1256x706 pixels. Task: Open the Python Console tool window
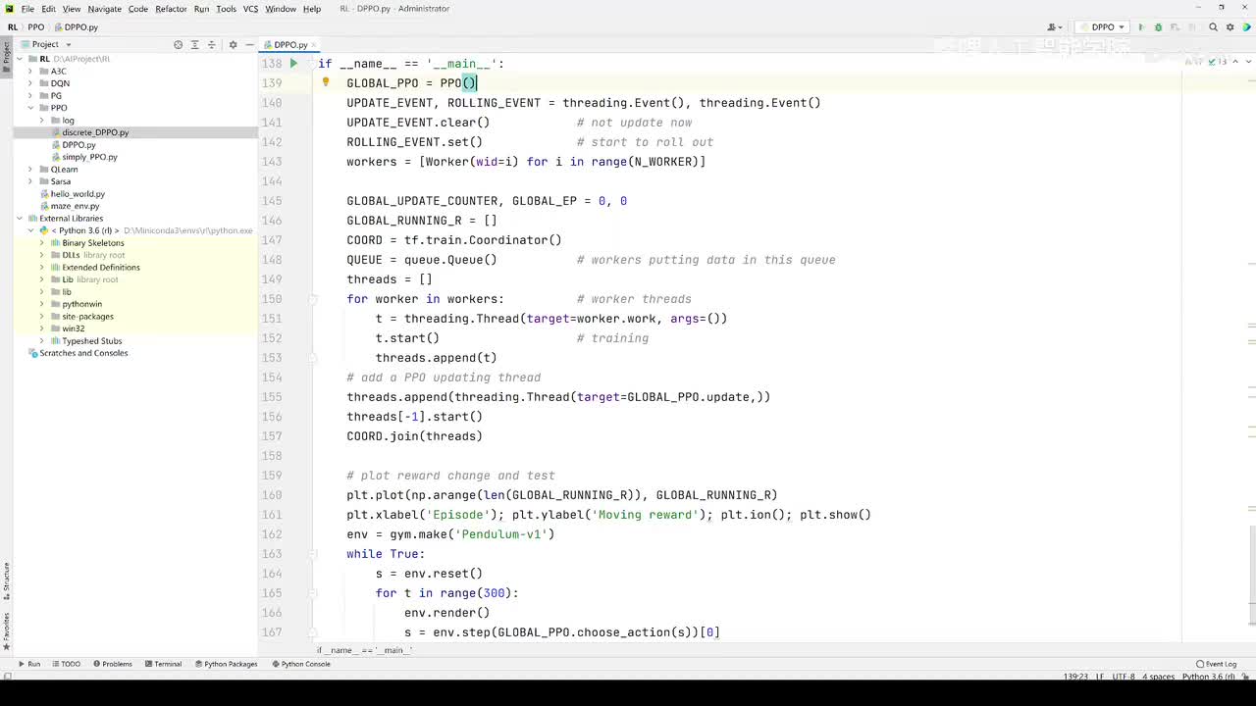tap(301, 664)
